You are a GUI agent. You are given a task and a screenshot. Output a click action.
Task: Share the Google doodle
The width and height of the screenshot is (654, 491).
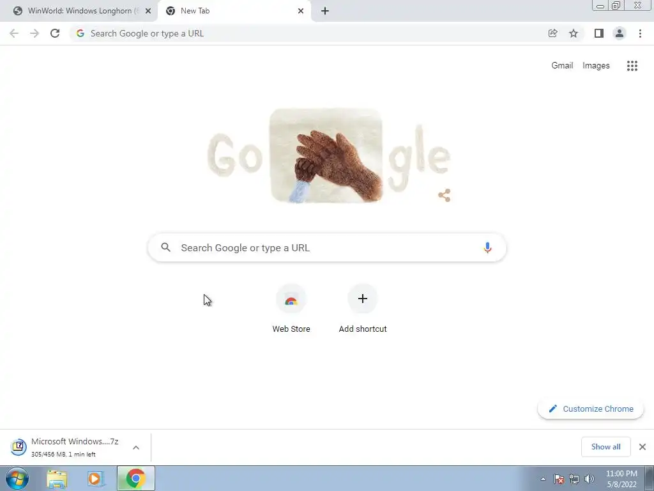point(445,195)
